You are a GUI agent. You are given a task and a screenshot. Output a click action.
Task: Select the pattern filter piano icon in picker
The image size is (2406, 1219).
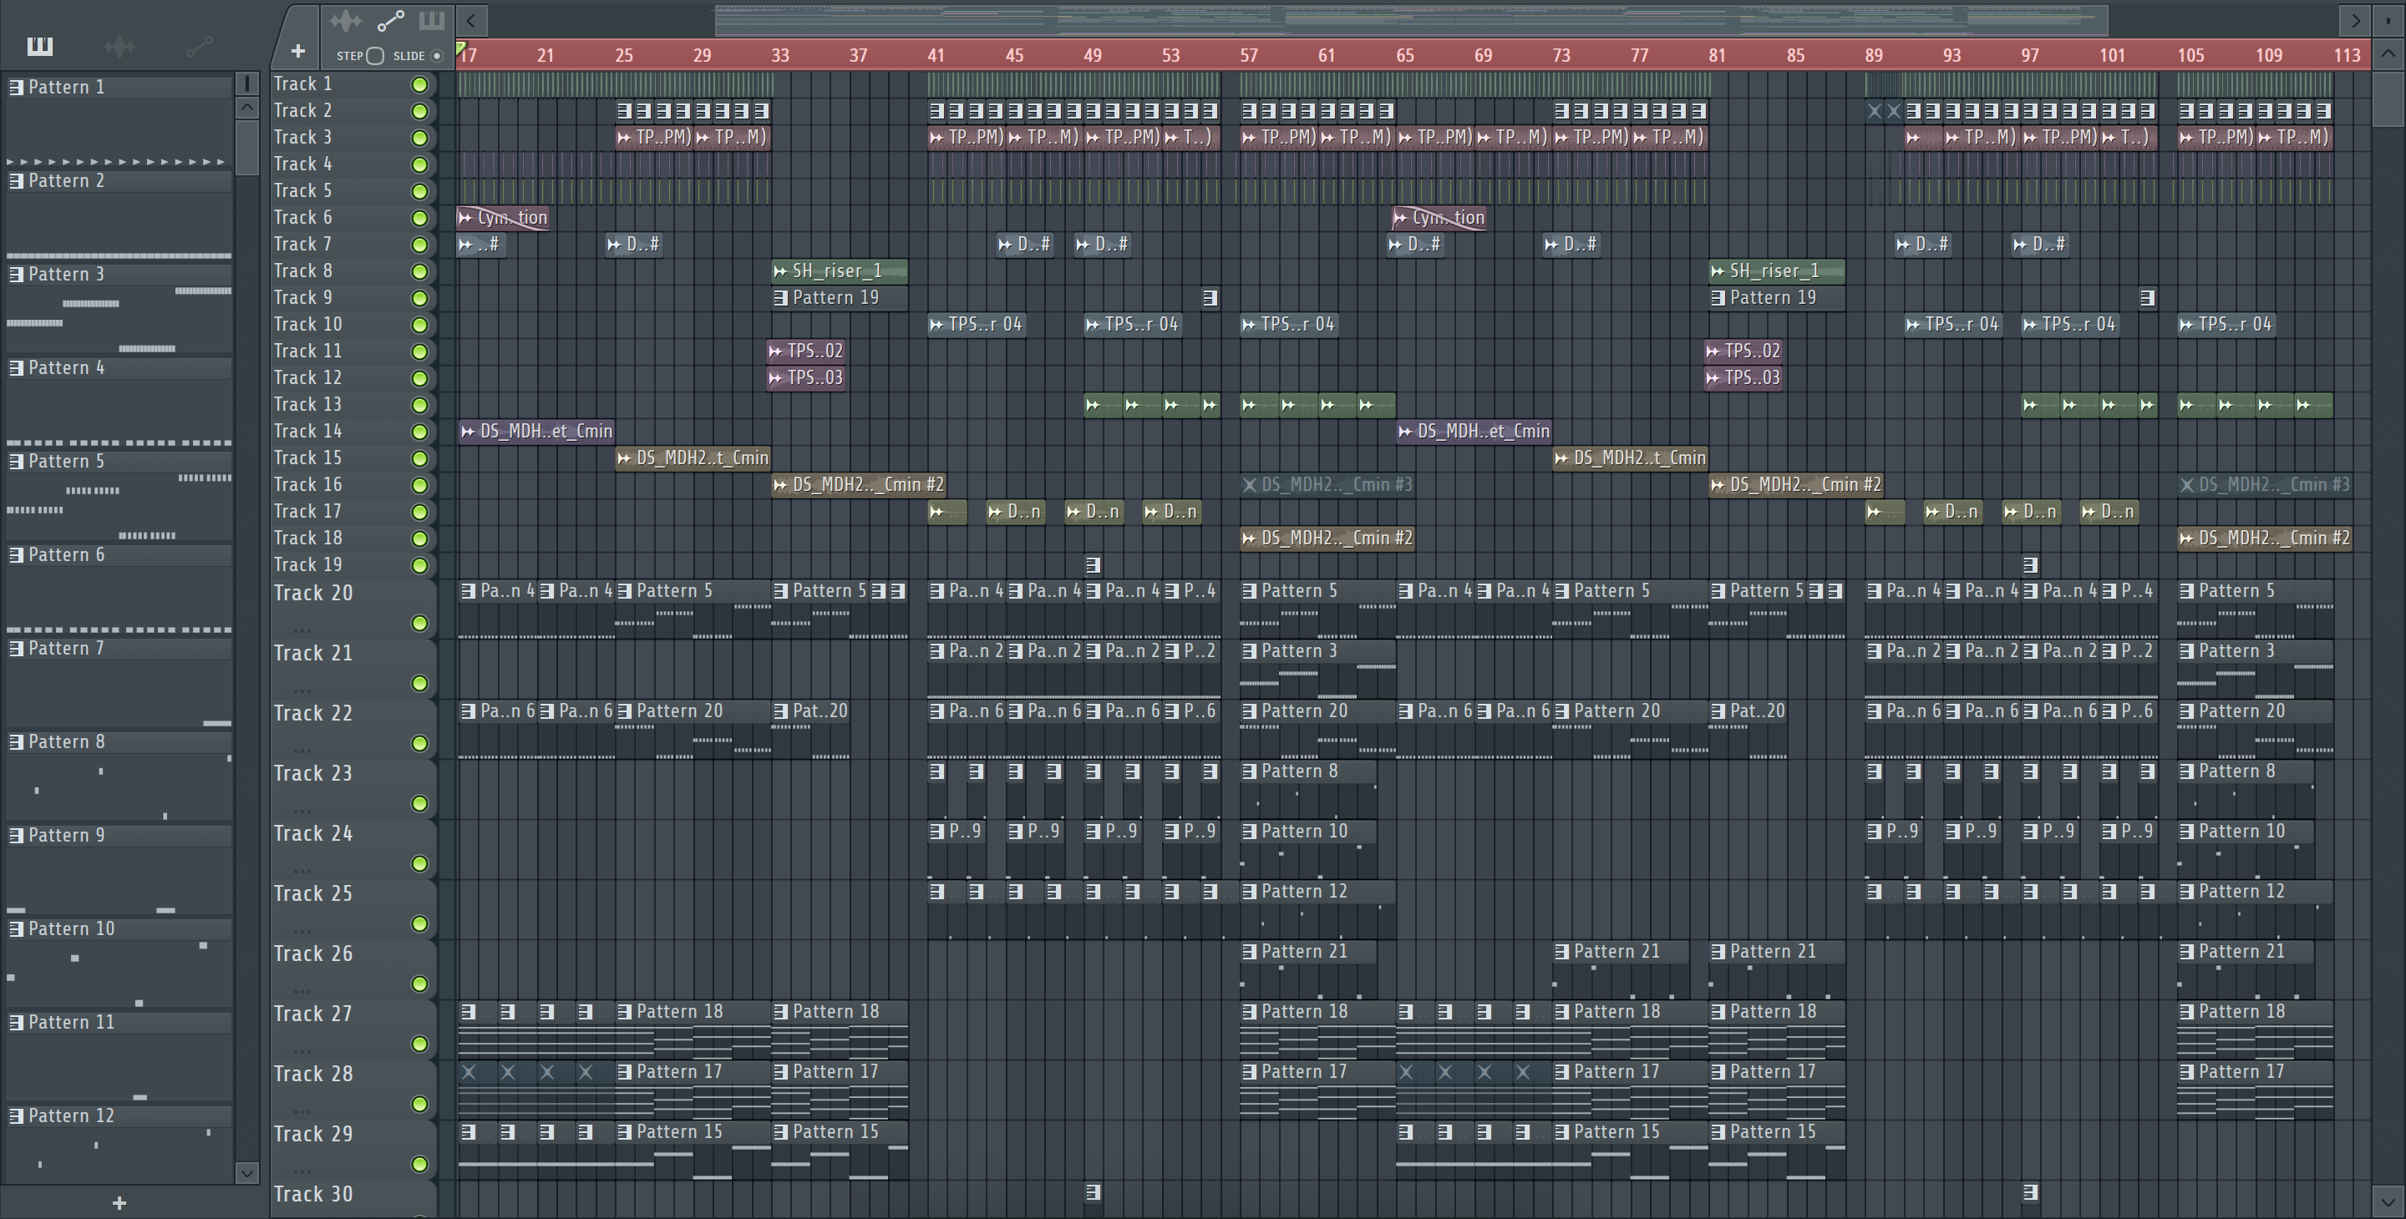(39, 46)
